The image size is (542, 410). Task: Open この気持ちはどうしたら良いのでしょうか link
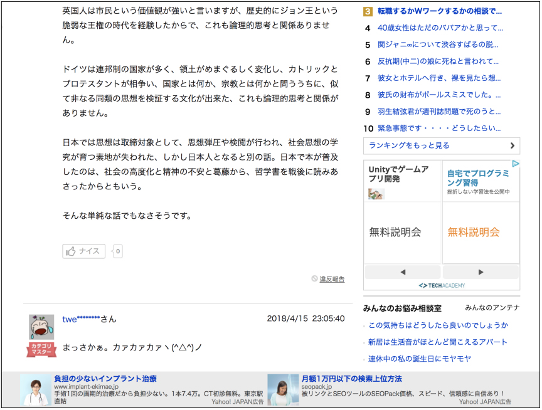(x=438, y=325)
